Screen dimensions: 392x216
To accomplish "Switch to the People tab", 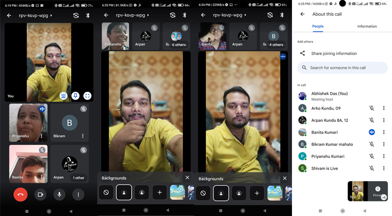I will pos(318,26).
